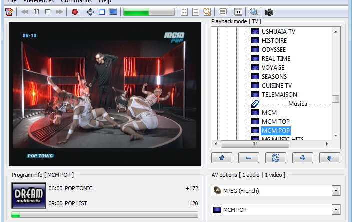This screenshot has width=352, height=222.
Task: Open the File menu
Action: 12,1
